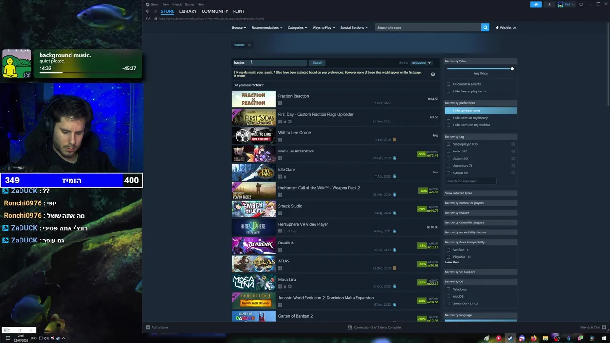Check Hide free to play items

448,91
